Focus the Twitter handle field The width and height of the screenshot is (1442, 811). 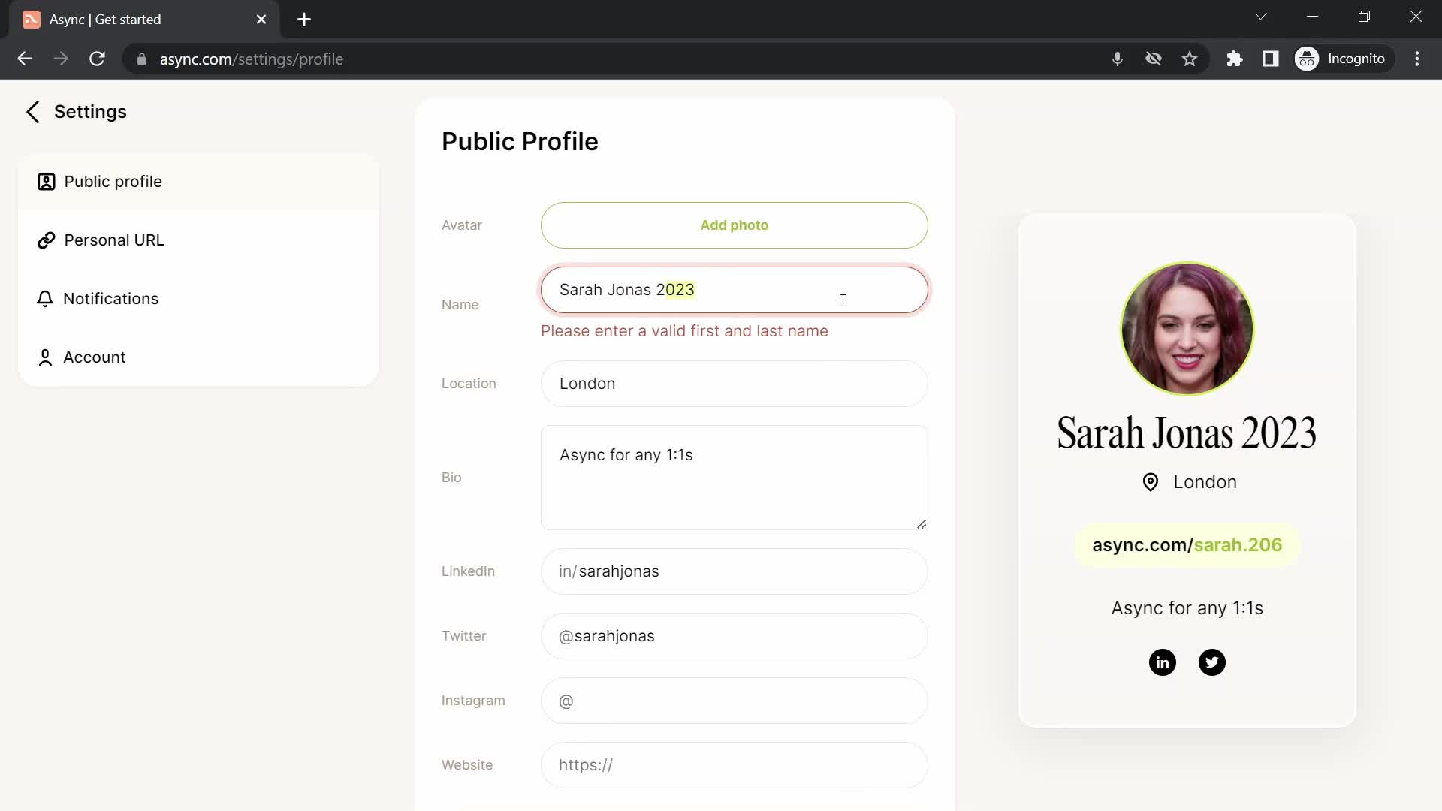(x=734, y=636)
